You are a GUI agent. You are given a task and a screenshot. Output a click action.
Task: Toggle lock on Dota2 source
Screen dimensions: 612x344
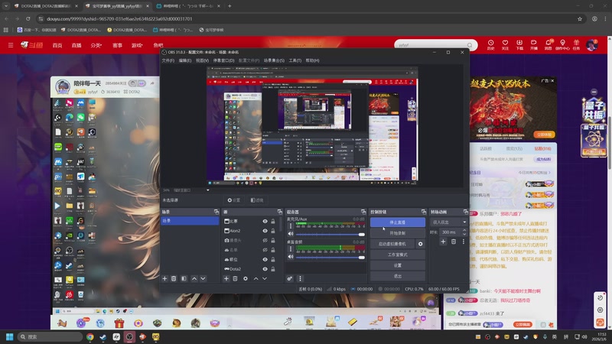tap(273, 269)
